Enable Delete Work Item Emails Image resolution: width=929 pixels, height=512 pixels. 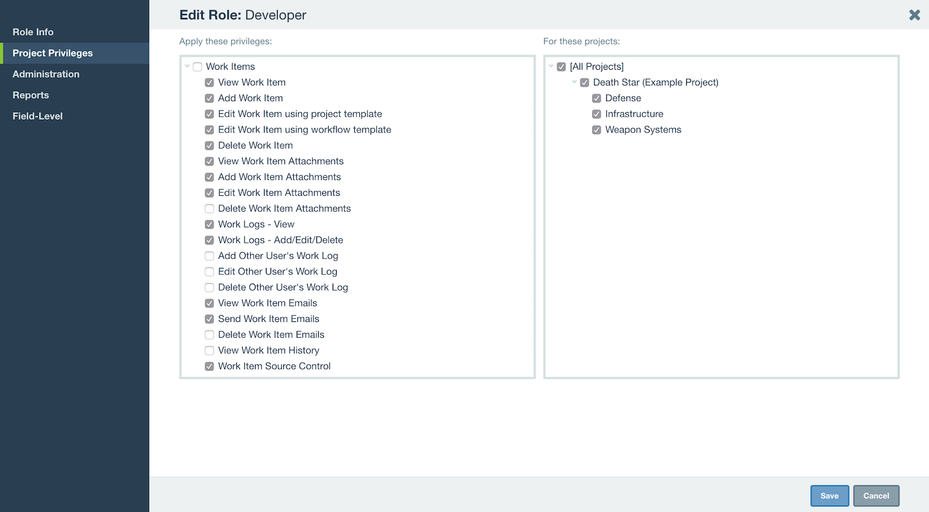click(x=210, y=335)
